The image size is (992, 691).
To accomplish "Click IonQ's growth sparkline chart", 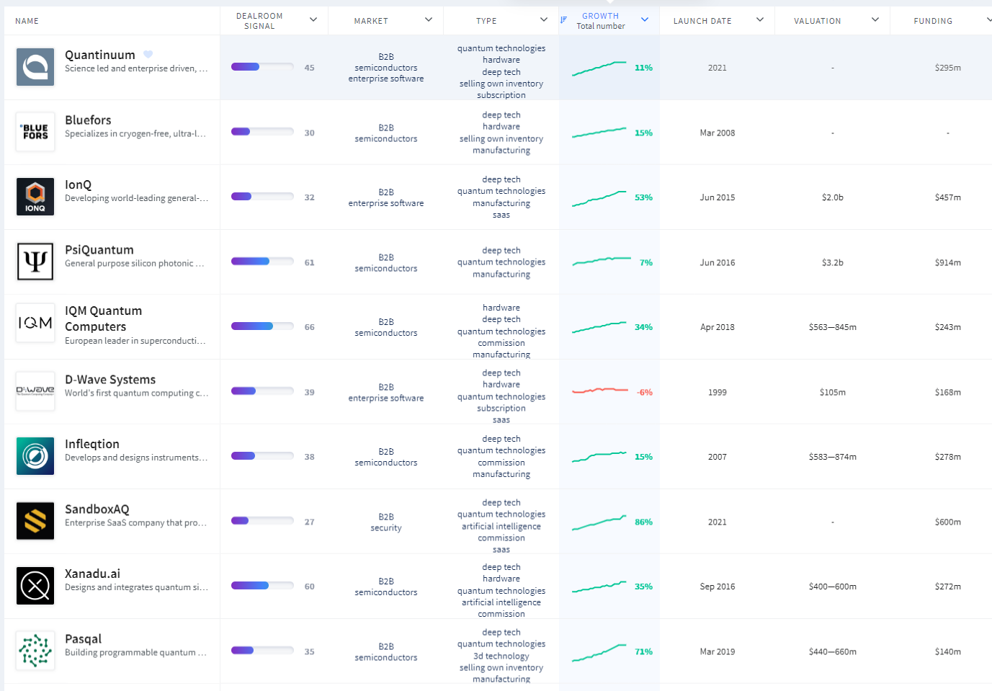I will coord(599,198).
